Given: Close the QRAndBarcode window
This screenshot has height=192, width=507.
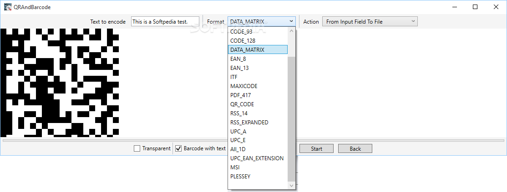Looking at the screenshot, I should click(496, 7).
